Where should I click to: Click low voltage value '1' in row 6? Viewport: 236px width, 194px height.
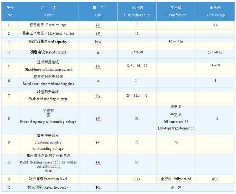[x=215, y=81]
